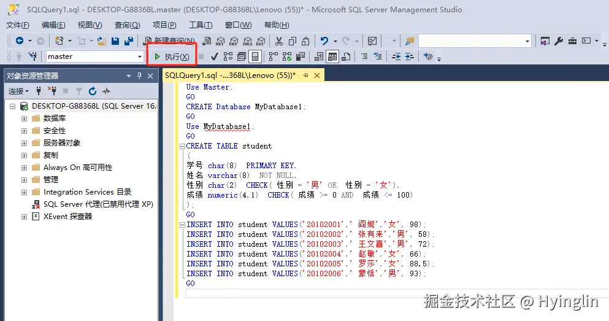Viewport: 609px width, 321px height.
Task: Click the 新建查询(N) new query button
Action: (x=169, y=41)
